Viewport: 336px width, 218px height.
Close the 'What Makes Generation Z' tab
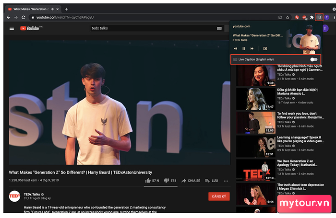58,9
